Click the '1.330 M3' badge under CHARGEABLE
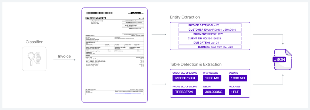 point(212,78)
